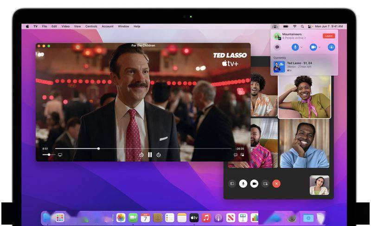Screen dimensions: 371x226
Task: Open Calendar from the Dock
Action: click(x=145, y=218)
